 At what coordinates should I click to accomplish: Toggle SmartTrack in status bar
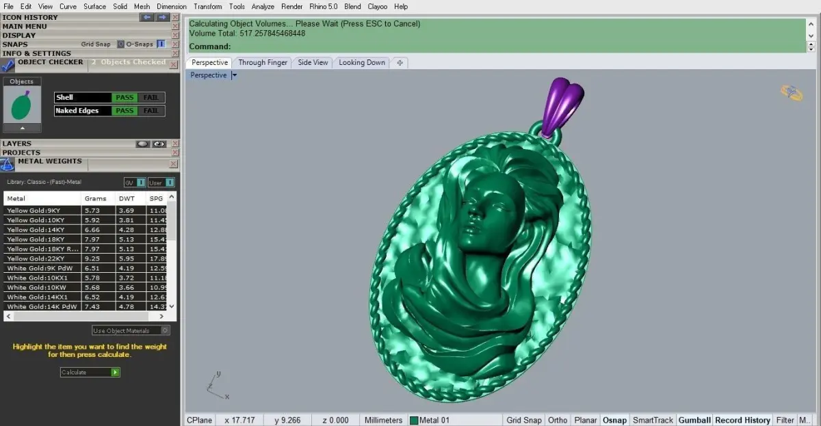tap(653, 420)
